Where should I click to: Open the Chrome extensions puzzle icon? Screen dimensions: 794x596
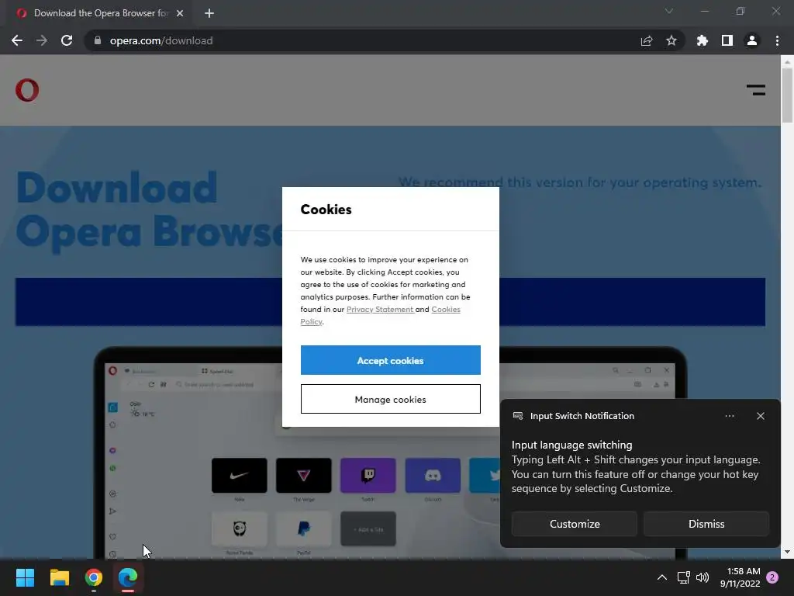coord(703,40)
